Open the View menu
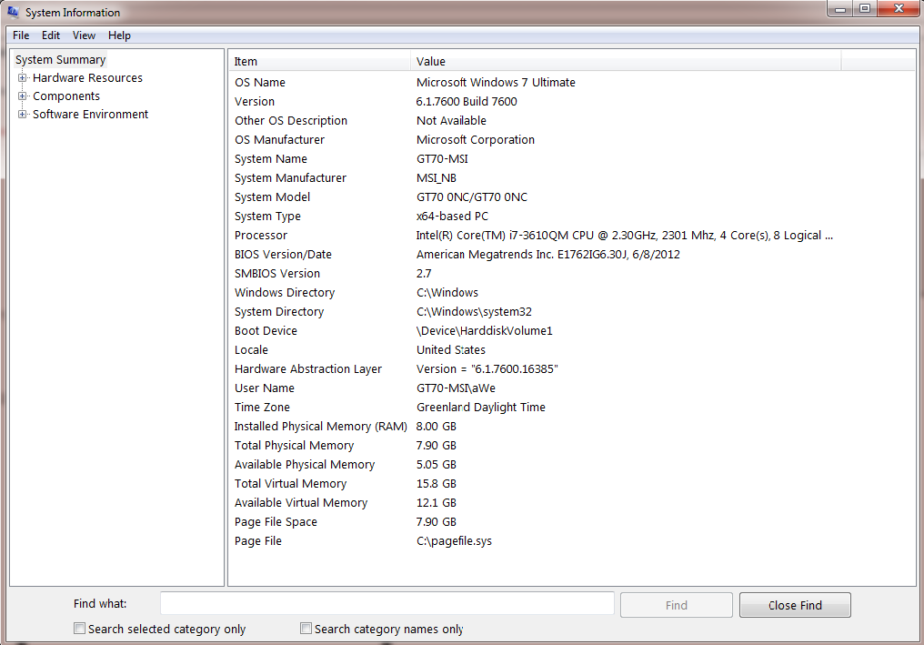This screenshot has width=924, height=645. pyautogui.click(x=84, y=35)
